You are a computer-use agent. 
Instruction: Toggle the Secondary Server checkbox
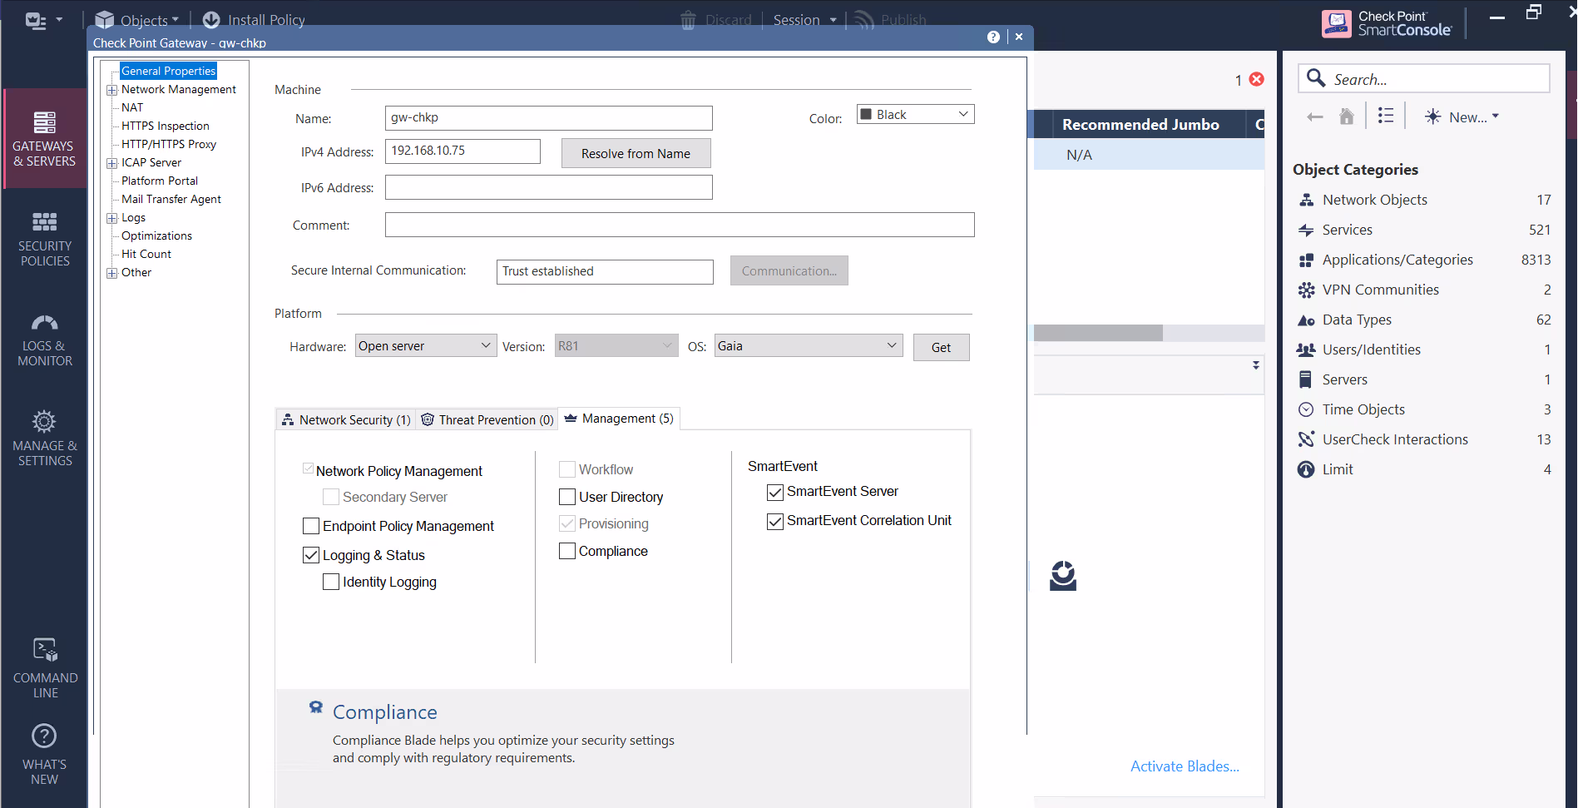tap(331, 497)
